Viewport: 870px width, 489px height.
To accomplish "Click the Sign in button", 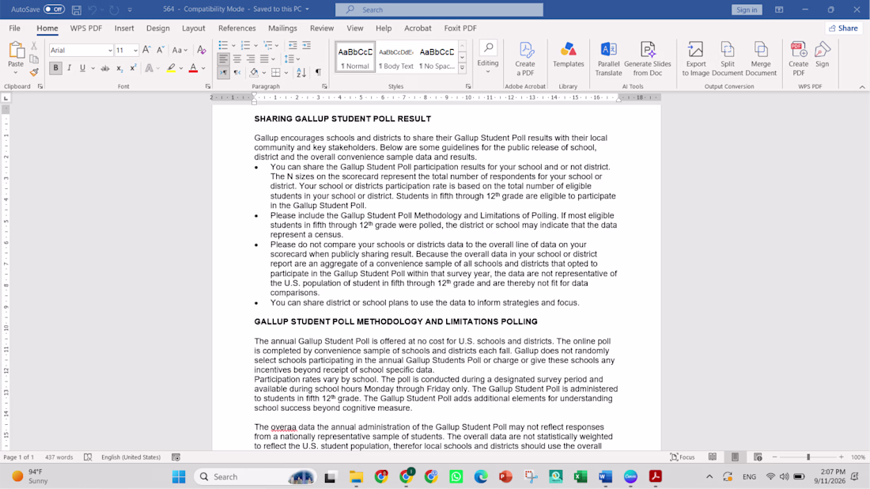I will click(747, 9).
